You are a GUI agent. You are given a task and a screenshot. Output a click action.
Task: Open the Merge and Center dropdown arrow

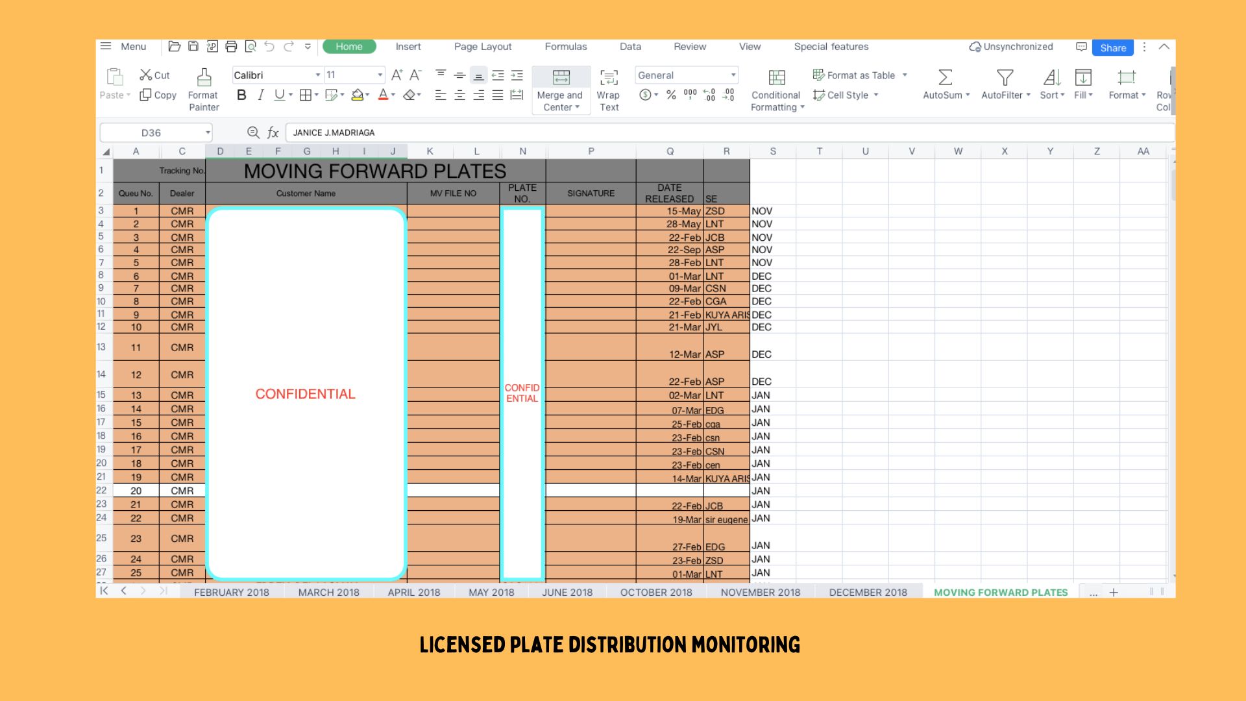coord(578,108)
